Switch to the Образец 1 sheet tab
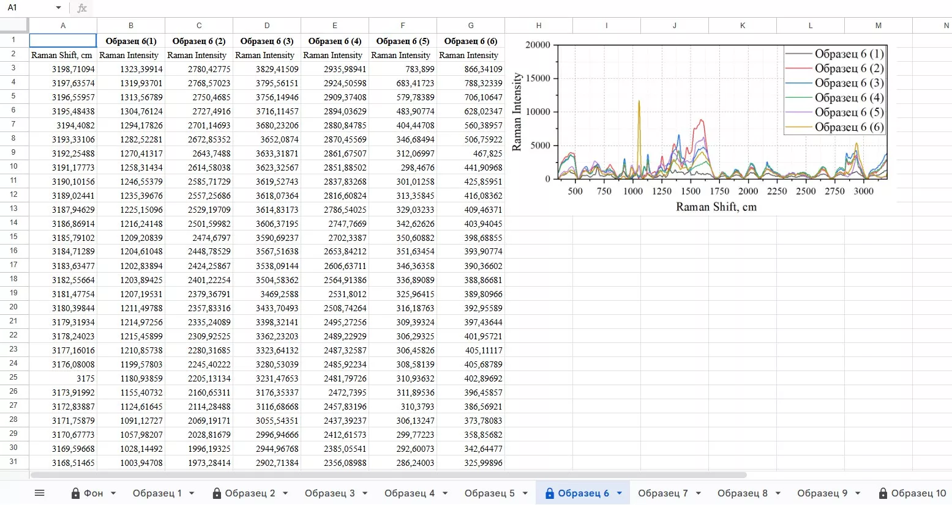952x505 pixels. (157, 493)
